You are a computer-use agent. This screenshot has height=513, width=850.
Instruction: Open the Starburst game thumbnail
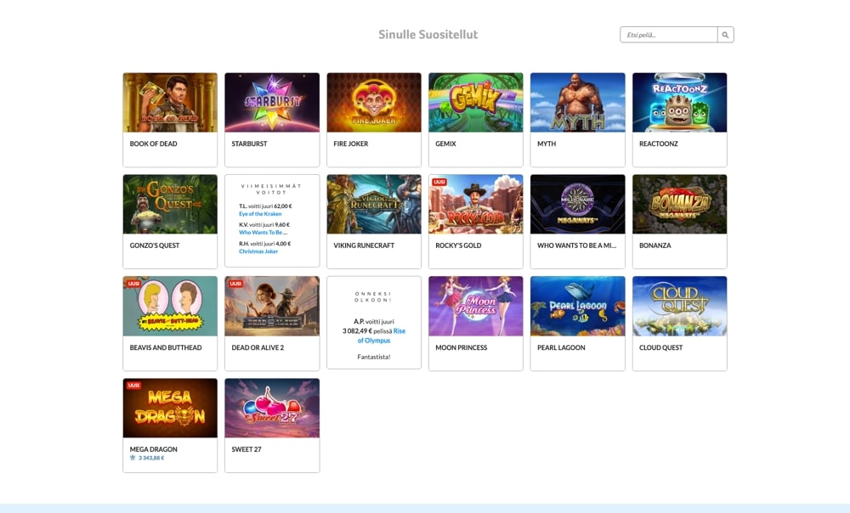pos(272,103)
